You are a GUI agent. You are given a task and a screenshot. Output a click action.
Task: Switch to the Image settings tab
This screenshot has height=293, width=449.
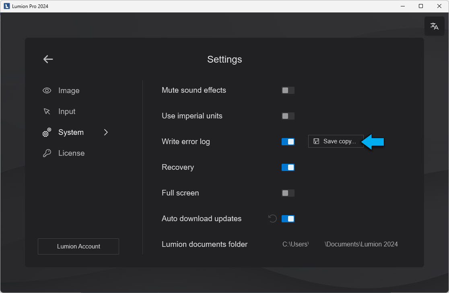tap(69, 91)
